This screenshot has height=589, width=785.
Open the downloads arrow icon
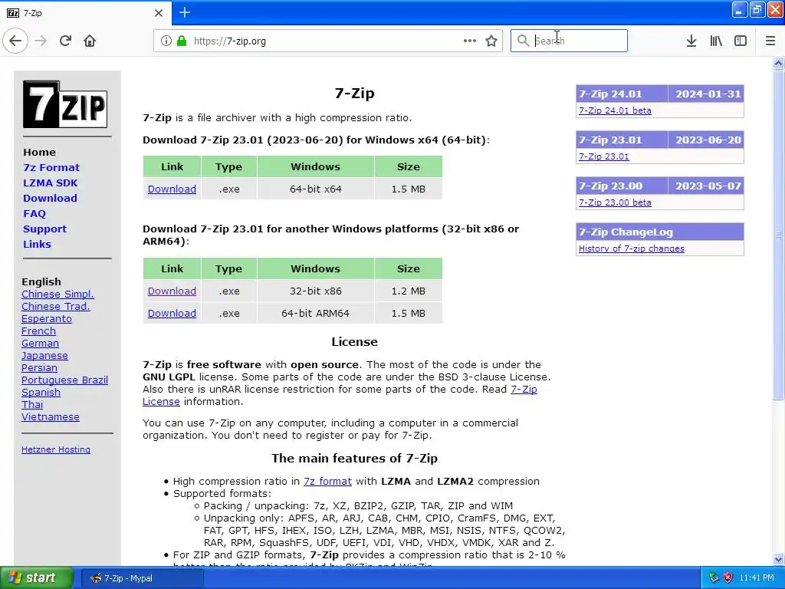[x=691, y=41]
